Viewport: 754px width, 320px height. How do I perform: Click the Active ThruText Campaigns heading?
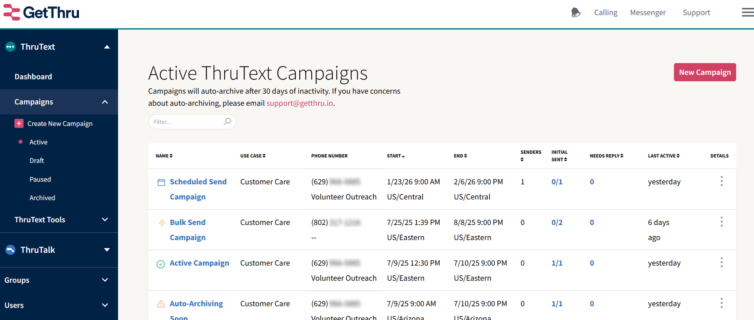(x=258, y=73)
